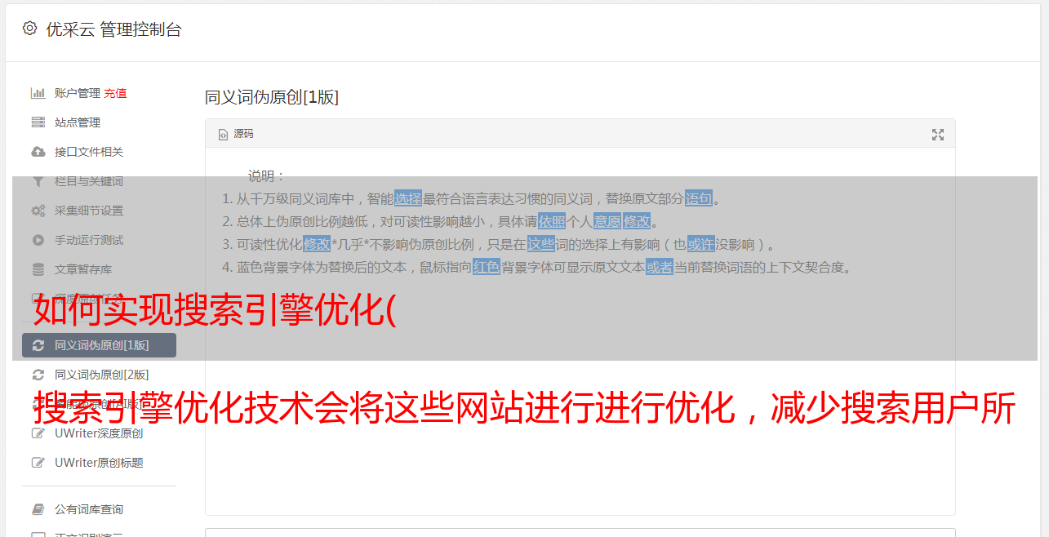Open 账户管理 bar chart icon
Viewport: 1049px width, 537px height.
pos(38,93)
